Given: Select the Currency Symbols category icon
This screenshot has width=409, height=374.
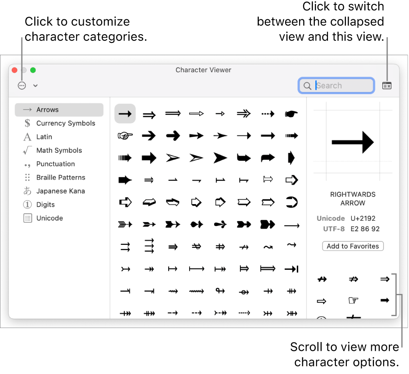Looking at the screenshot, I should pyautogui.click(x=27, y=123).
